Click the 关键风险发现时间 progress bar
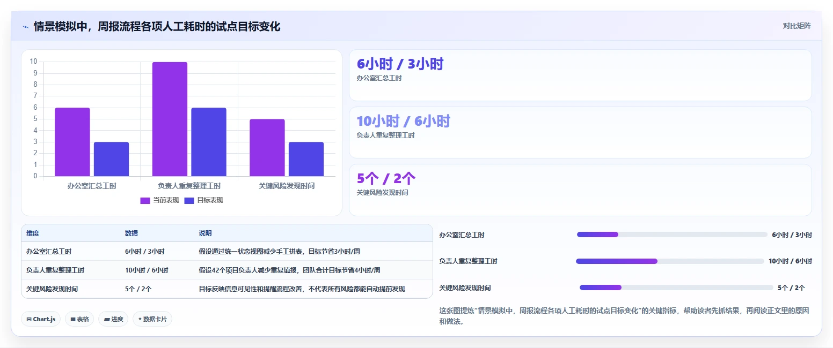This screenshot has height=348, width=833. 676,288
